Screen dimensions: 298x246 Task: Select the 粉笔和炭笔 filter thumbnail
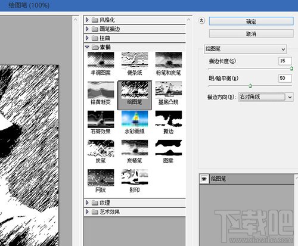[x=169, y=60]
